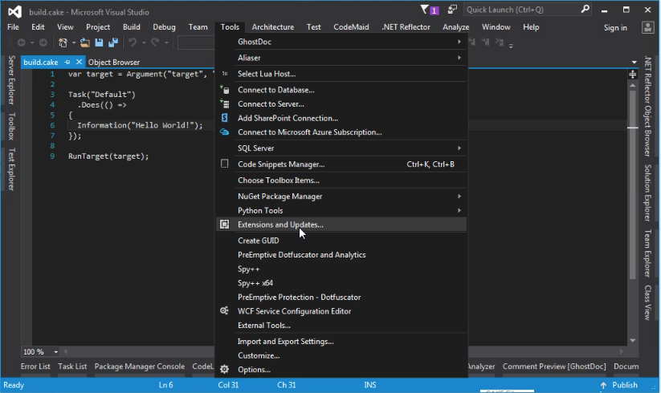Open the Error List tab

[x=35, y=367]
